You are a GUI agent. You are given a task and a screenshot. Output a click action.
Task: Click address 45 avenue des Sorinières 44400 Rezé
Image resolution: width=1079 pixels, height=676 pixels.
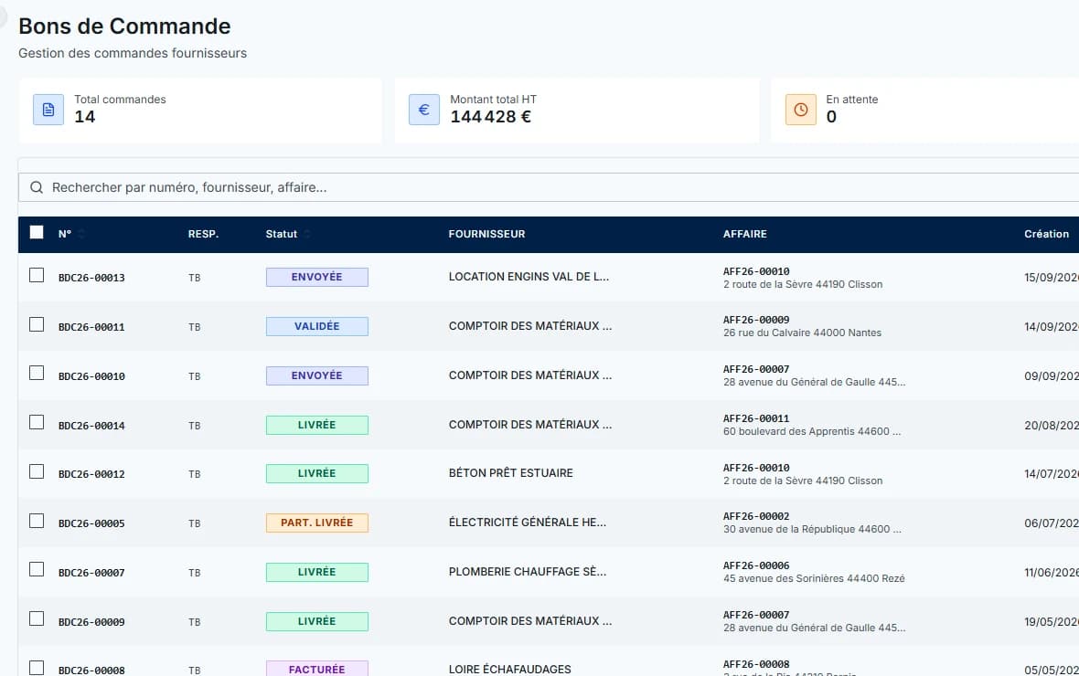pyautogui.click(x=814, y=578)
